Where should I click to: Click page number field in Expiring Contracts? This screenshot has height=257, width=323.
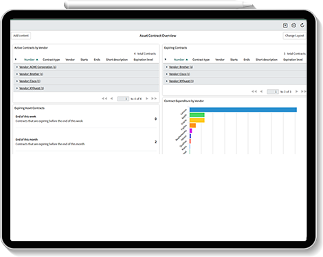tap(273, 92)
